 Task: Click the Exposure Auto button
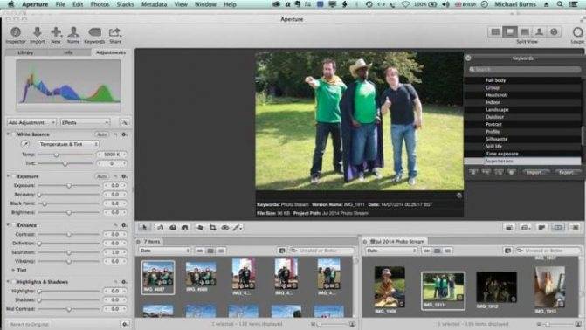coord(101,176)
